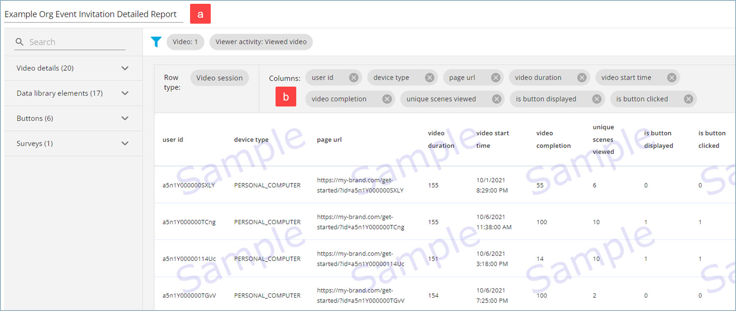This screenshot has width=736, height=311.
Task: Remove the video duration column chip
Action: (582, 78)
